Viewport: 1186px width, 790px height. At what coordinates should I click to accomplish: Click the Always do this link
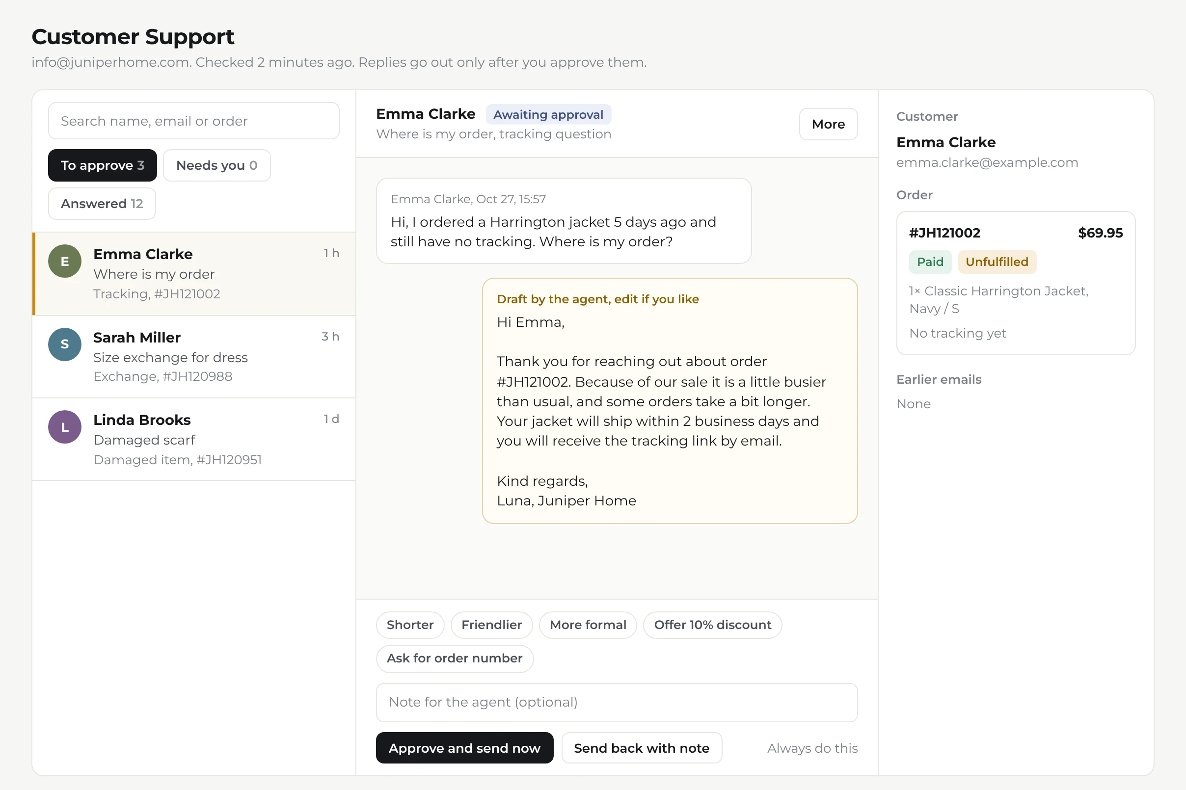coord(812,748)
